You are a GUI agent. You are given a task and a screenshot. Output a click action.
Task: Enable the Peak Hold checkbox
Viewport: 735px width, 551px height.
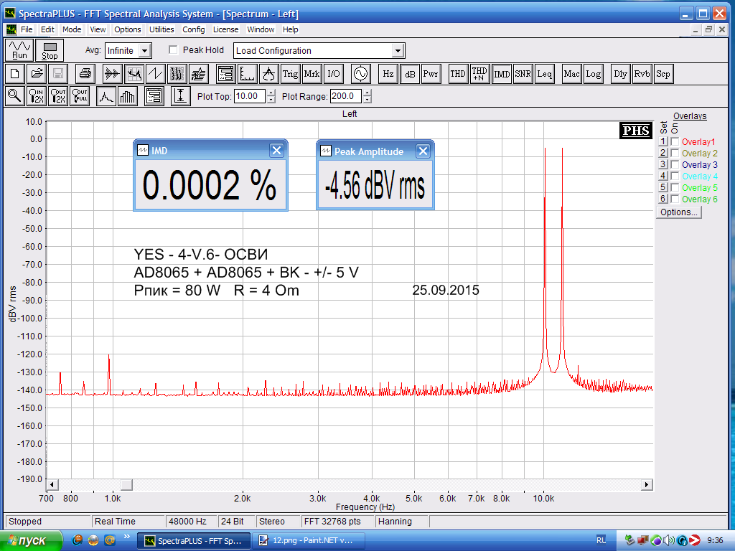[x=173, y=50]
